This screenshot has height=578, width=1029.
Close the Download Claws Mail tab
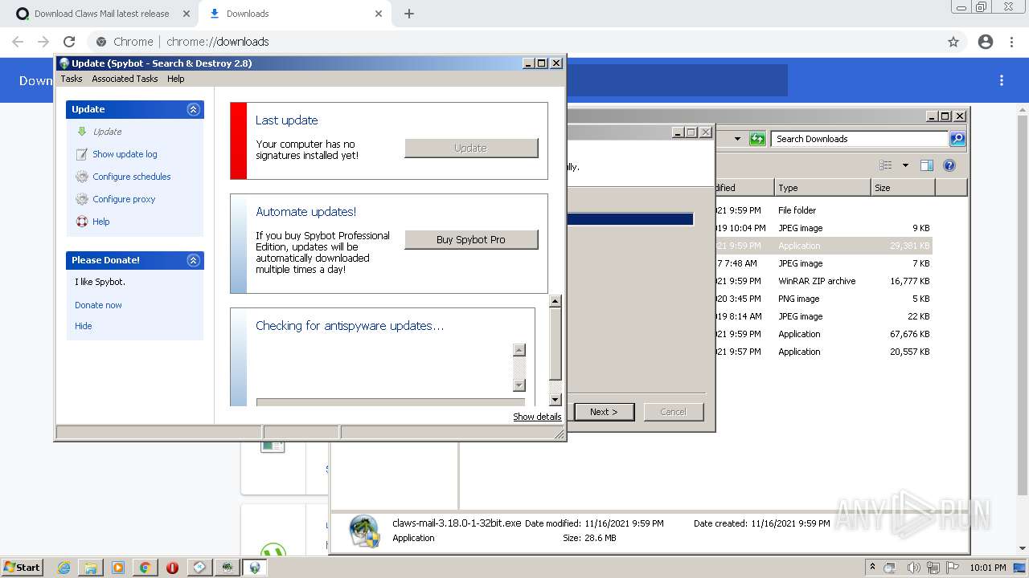(187, 14)
